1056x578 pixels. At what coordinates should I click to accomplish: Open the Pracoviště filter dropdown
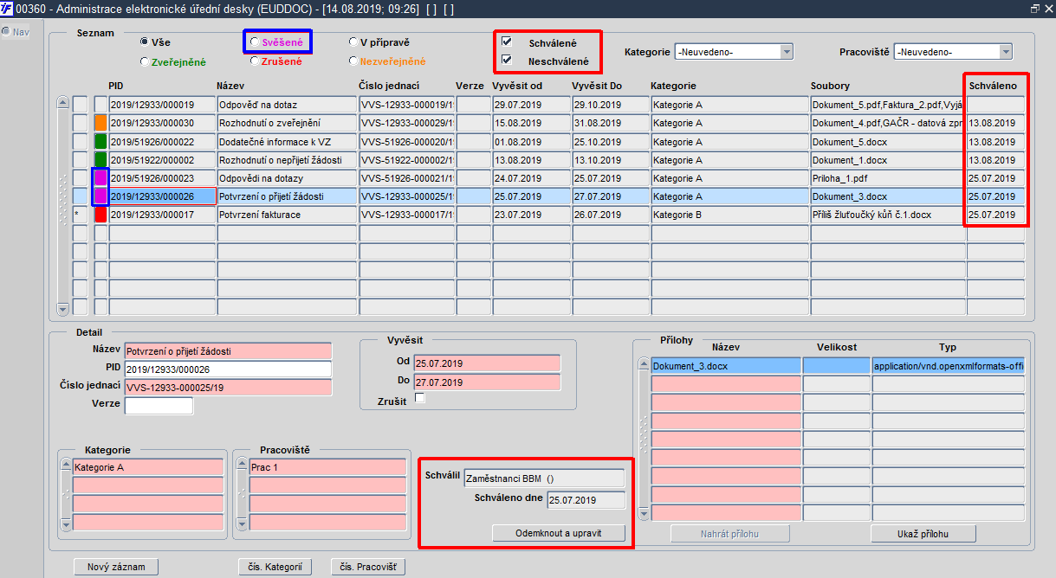[x=1006, y=52]
